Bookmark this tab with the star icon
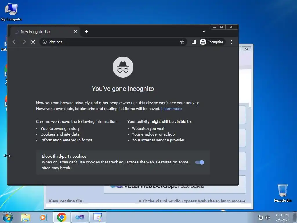Image resolution: width=297 pixels, height=223 pixels. coord(182,42)
